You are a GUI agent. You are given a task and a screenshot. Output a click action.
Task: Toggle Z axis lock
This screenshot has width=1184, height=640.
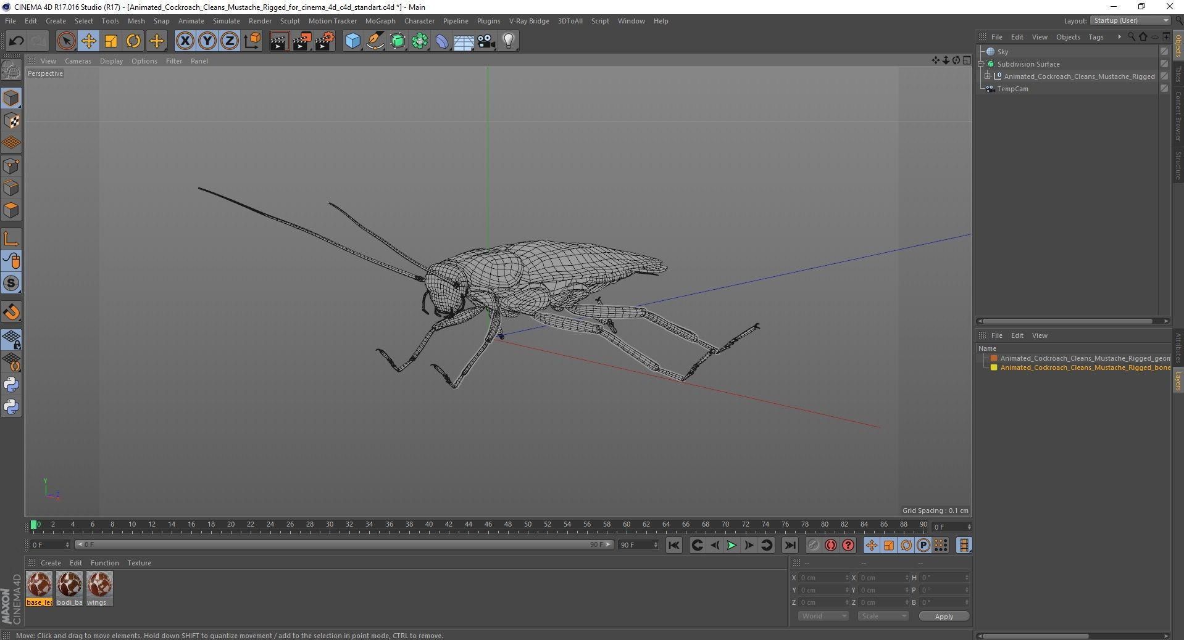tap(230, 41)
